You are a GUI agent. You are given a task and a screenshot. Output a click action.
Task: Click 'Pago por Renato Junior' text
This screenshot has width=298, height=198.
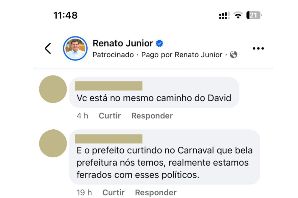click(182, 55)
